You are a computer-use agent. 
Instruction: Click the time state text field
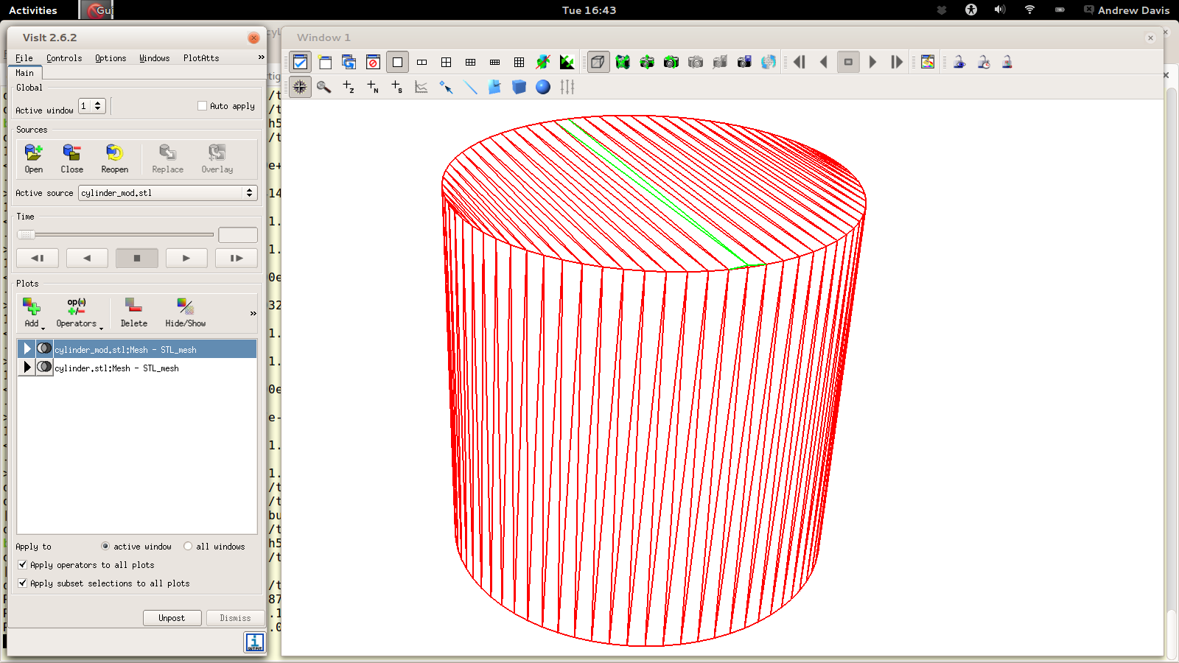pyautogui.click(x=238, y=235)
